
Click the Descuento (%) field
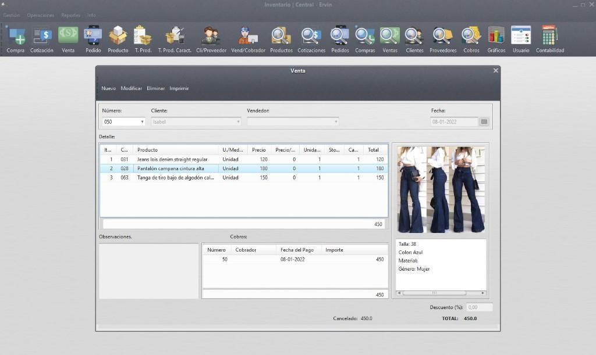480,307
